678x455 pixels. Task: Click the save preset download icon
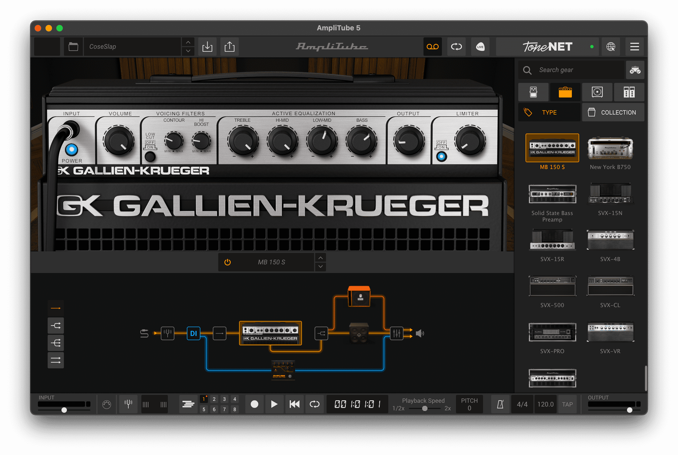(x=207, y=46)
